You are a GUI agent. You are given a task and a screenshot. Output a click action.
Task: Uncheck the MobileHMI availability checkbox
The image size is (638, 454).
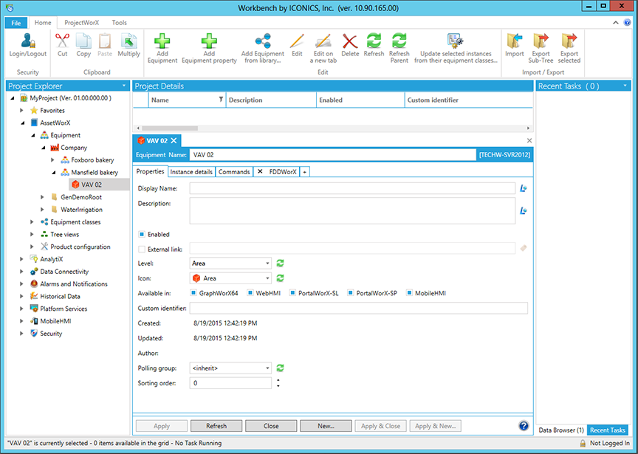click(x=409, y=293)
